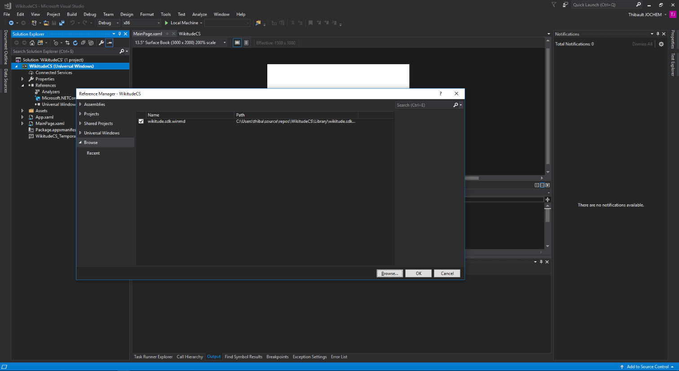This screenshot has height=371, width=679.
Task: Expand the Assemblies category
Action: click(80, 104)
